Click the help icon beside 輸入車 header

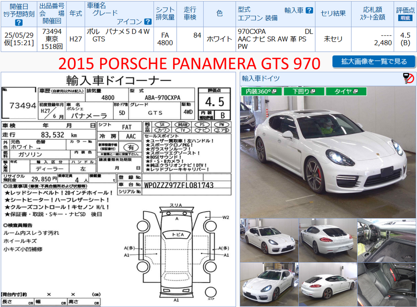point(309,10)
